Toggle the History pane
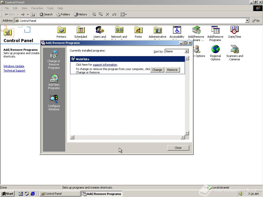 (x=81, y=14)
